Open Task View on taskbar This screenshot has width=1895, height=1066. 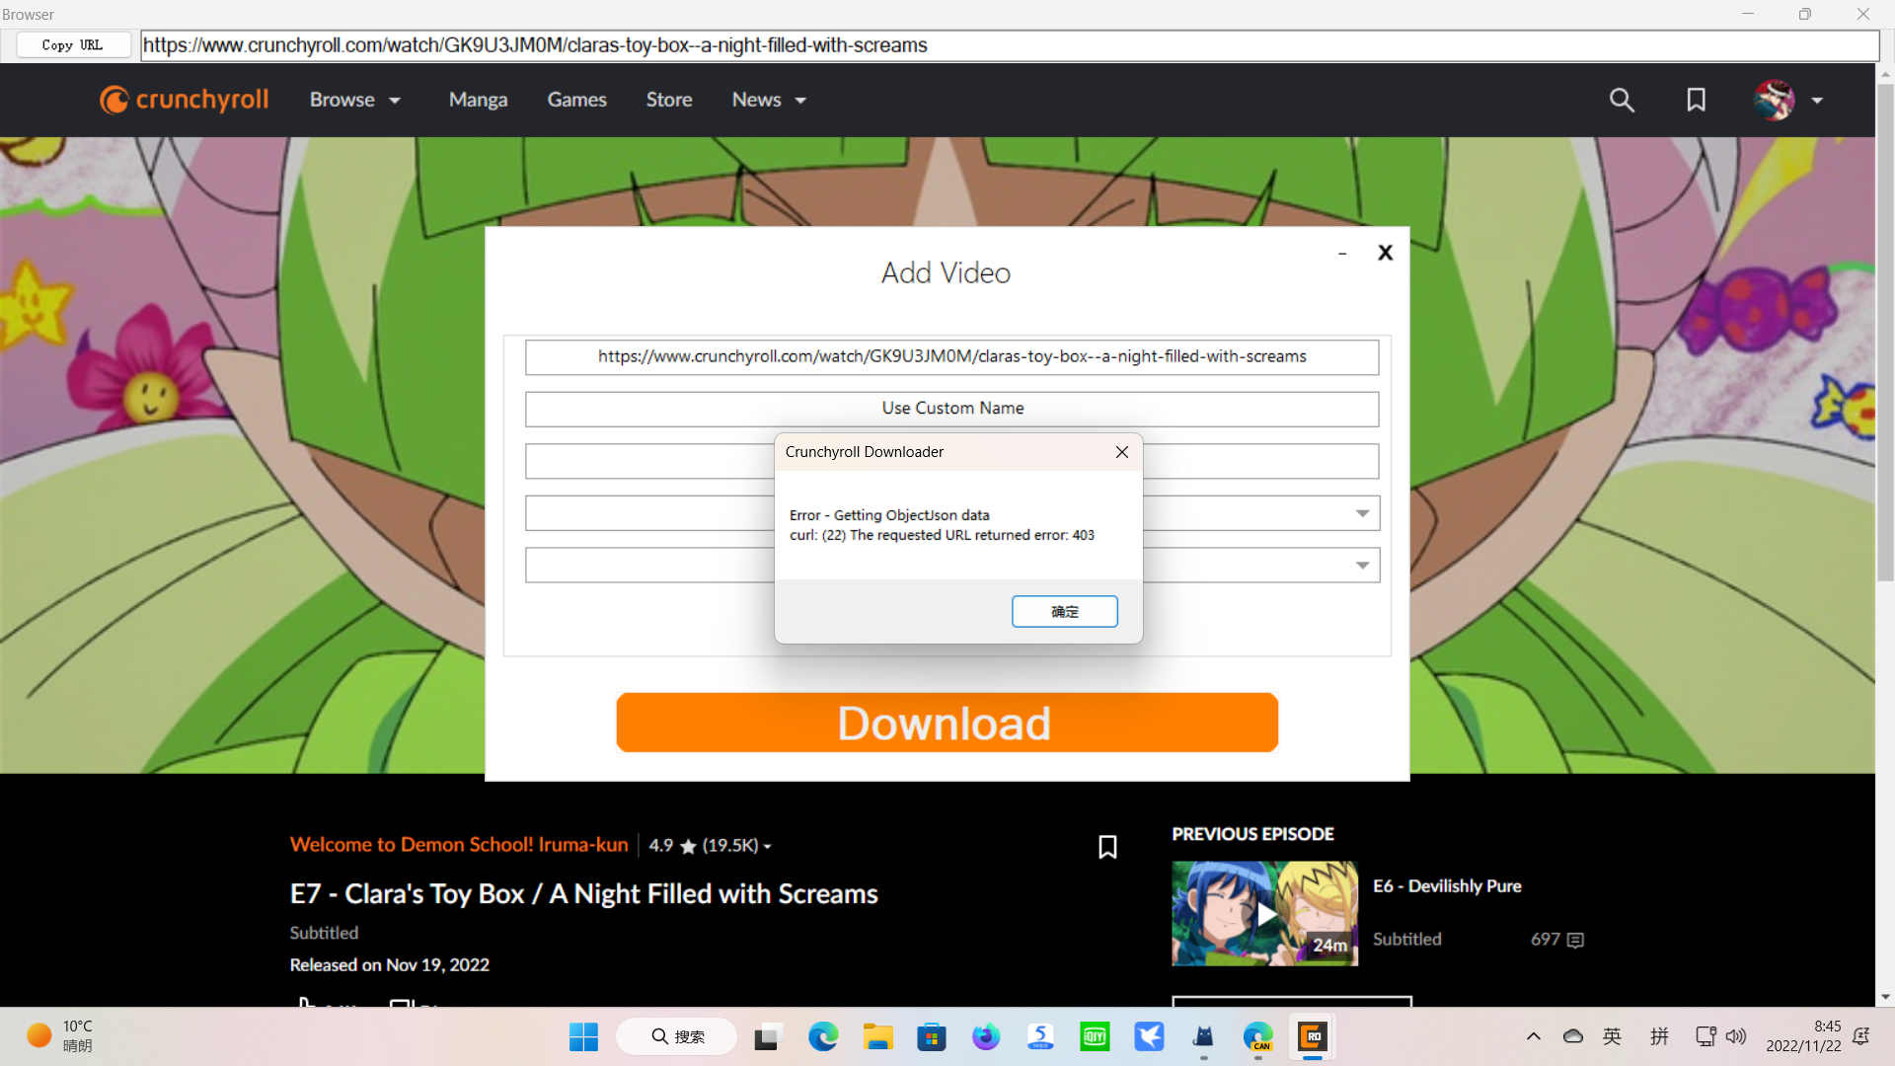pyautogui.click(x=768, y=1036)
